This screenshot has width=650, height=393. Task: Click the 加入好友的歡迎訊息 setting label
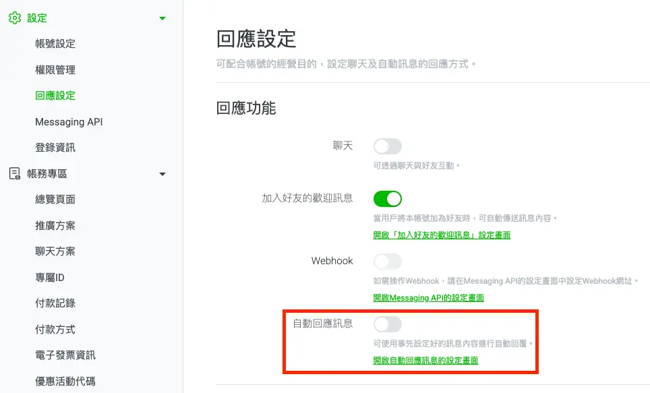click(x=307, y=198)
